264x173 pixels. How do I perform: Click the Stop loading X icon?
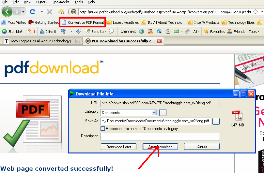pos(50,12)
